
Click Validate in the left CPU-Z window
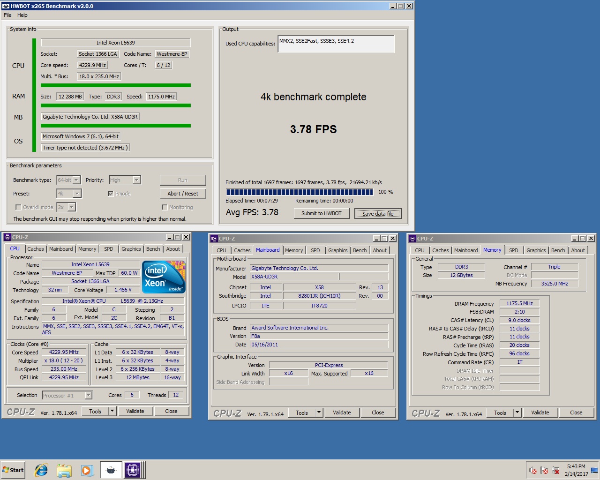(x=135, y=411)
